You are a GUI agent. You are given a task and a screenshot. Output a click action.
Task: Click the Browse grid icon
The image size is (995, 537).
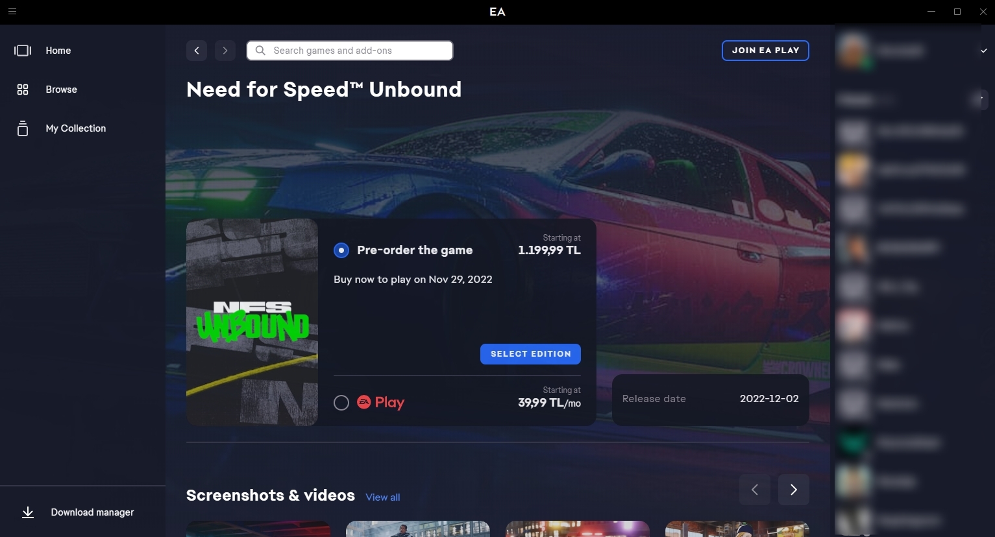[23, 89]
